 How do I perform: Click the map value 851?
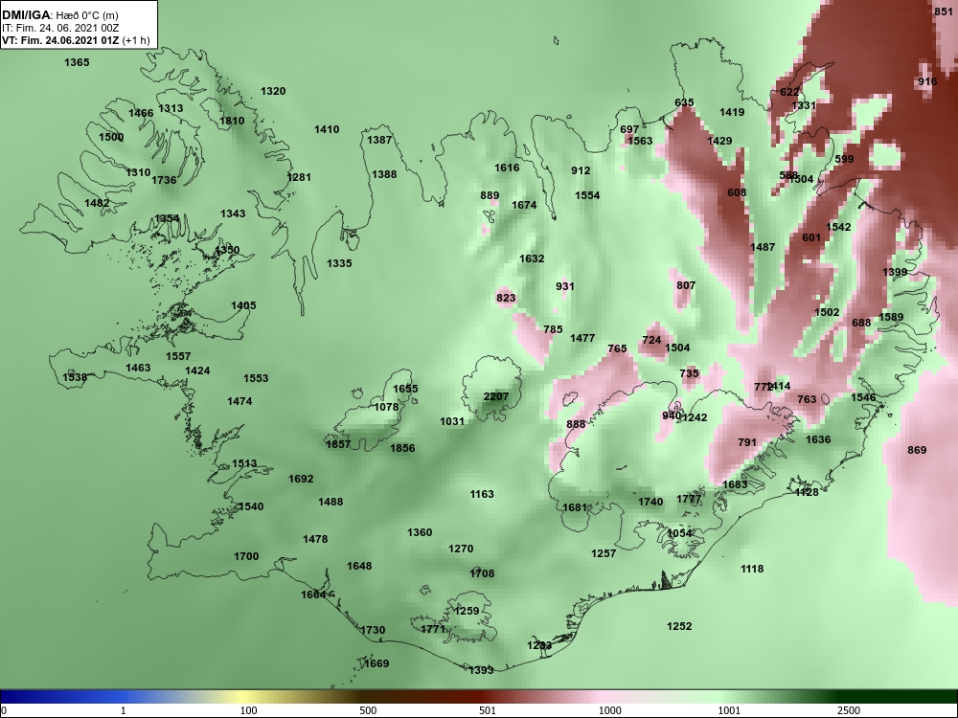tap(944, 11)
